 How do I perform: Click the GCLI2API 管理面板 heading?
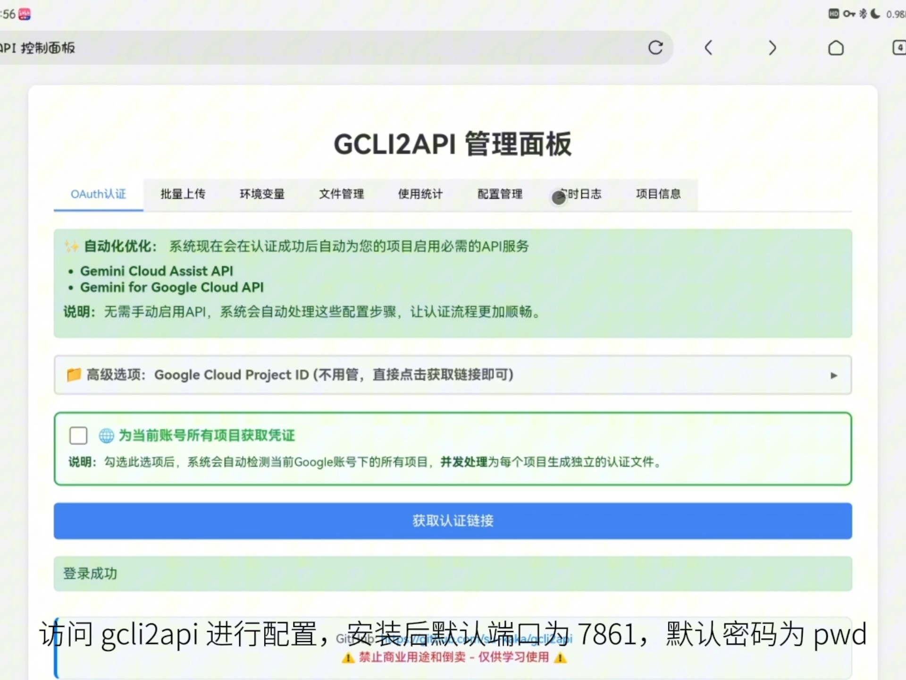coord(453,144)
